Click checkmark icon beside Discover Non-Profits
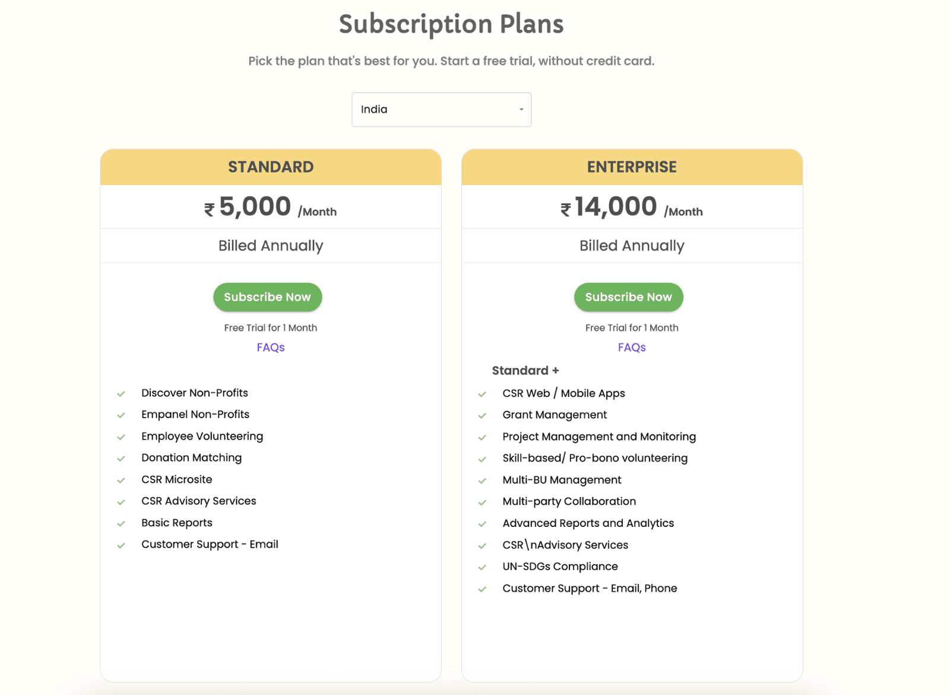 pos(121,394)
